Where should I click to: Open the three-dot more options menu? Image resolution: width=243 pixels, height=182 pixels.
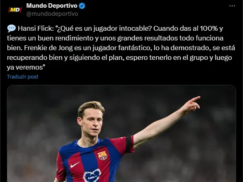[232, 6]
